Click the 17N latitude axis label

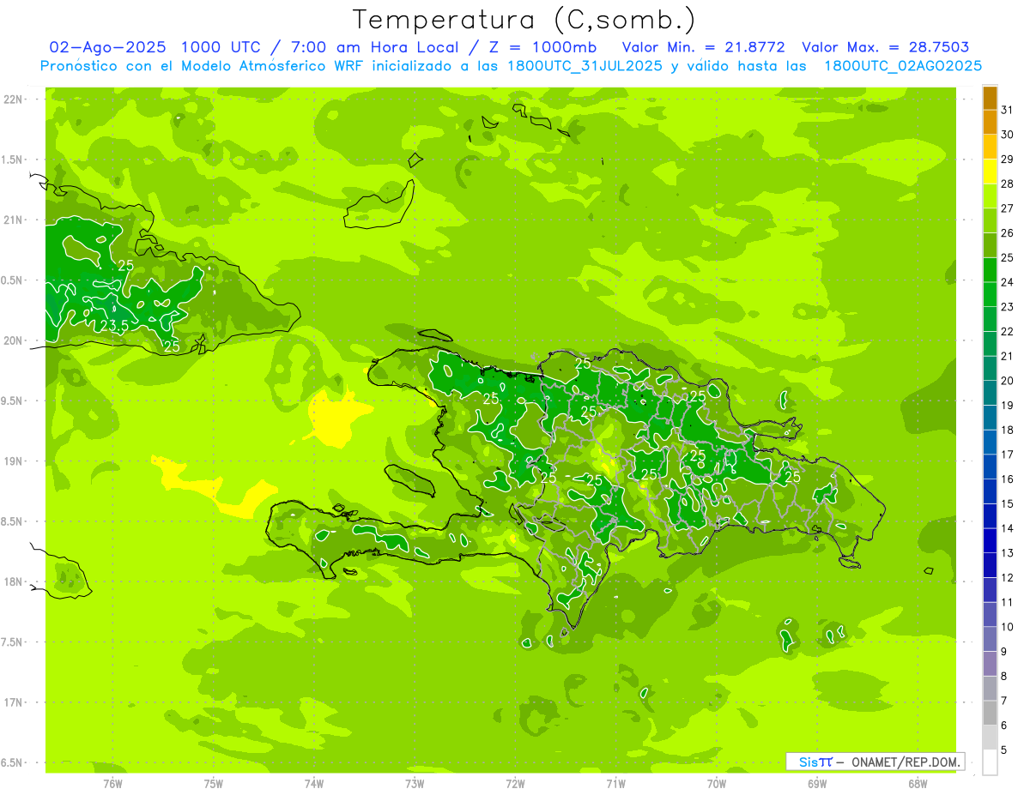[x=12, y=703]
